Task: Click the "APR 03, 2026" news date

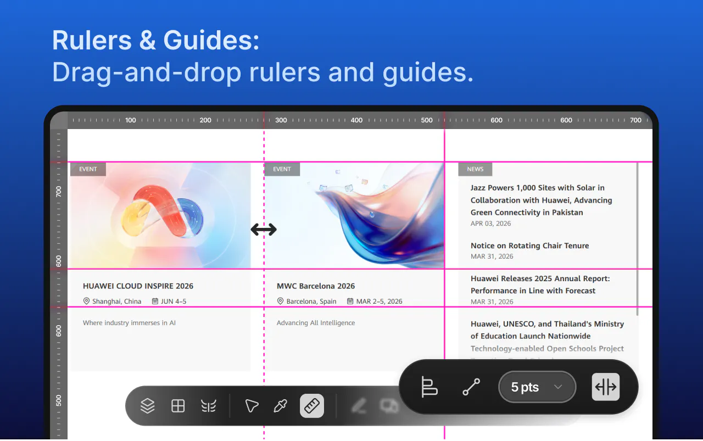Action: 490,224
